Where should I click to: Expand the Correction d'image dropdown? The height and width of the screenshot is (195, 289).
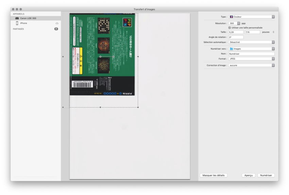(x=252, y=65)
